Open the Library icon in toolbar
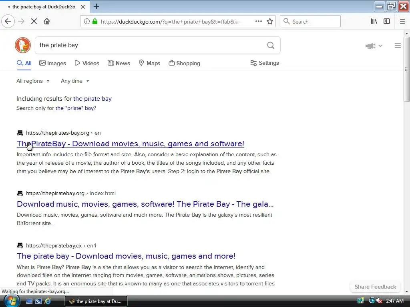 [x=374, y=22]
